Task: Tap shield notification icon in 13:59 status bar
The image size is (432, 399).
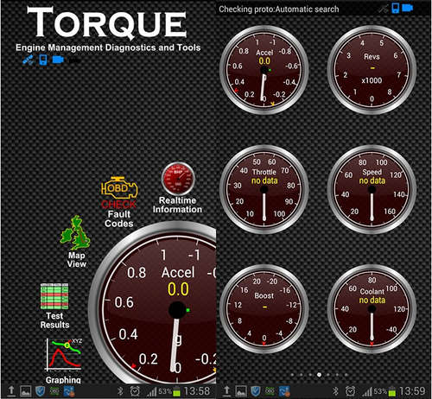Action: tap(256, 391)
